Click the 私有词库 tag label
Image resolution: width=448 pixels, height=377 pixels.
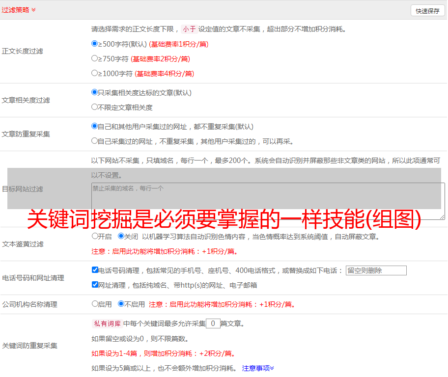pos(106,323)
